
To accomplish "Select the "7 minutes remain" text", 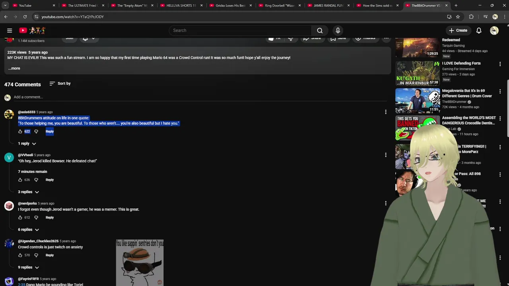I will pyautogui.click(x=33, y=172).
